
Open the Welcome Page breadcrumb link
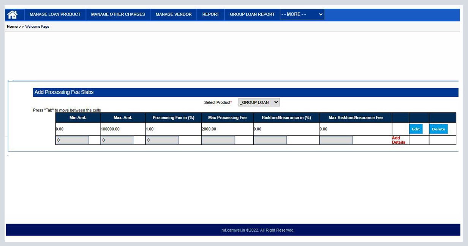coord(37,26)
